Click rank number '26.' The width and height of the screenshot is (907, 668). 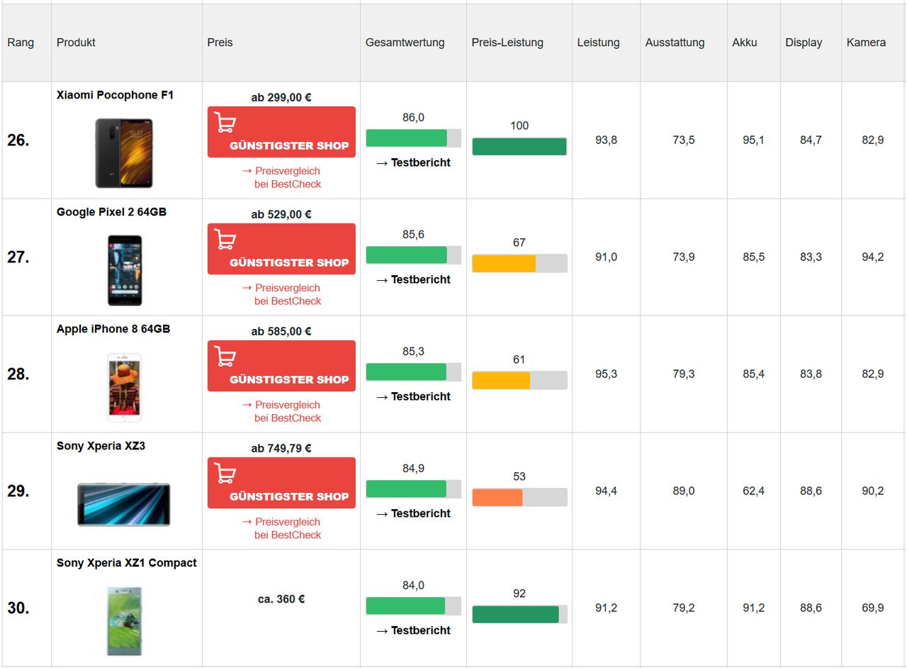click(18, 140)
